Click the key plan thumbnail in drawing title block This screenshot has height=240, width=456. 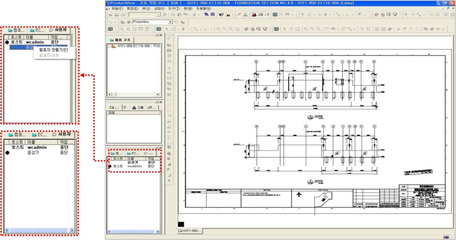coord(323,199)
